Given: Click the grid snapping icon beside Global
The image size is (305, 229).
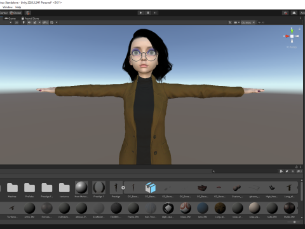Looking at the screenshot, I should point(28,13).
